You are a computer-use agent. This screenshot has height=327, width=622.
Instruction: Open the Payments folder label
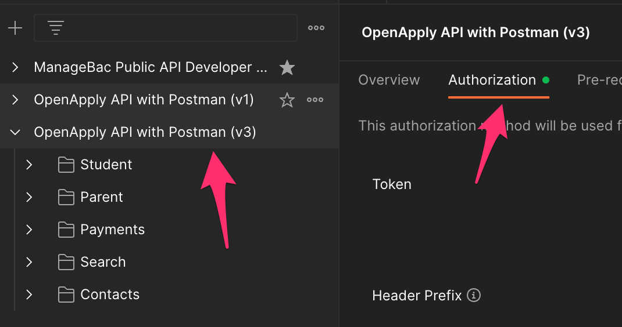pyautogui.click(x=112, y=230)
